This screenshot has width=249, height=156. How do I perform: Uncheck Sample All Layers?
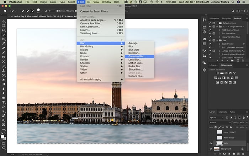click(x=58, y=11)
